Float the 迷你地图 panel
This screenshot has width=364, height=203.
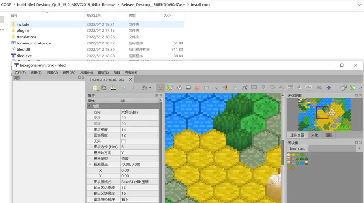pos(356,95)
